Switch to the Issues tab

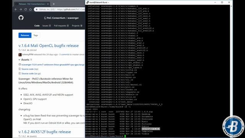pyautogui.click(x=47, y=26)
